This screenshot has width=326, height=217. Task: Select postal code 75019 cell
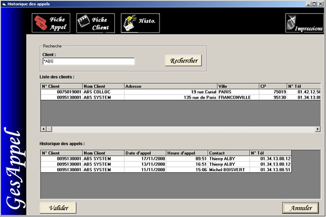pos(273,92)
